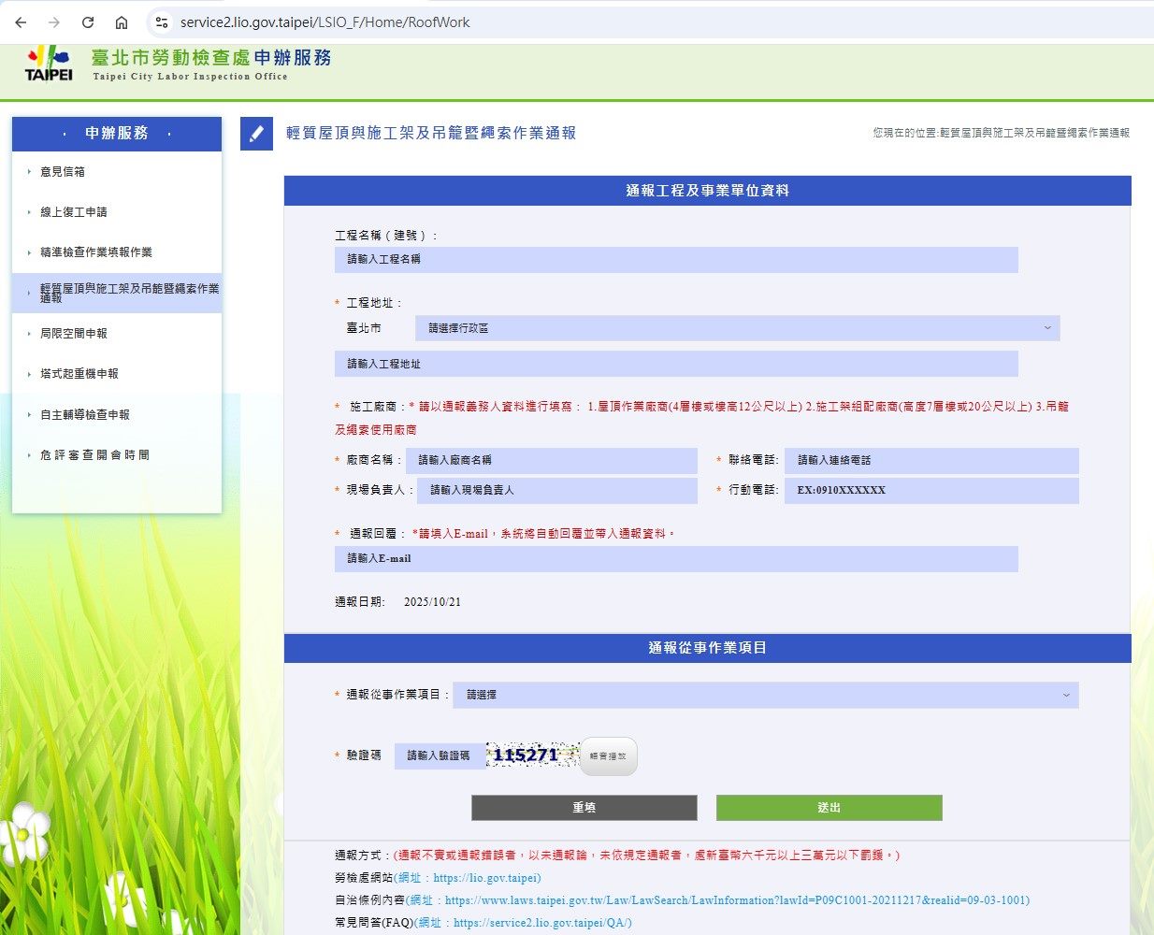The width and height of the screenshot is (1154, 935).
Task: Open the lio.gov.taipei website link
Action: (x=486, y=878)
